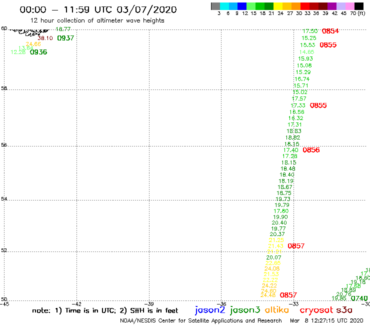
Task: Click the wave height value 21.43
Action: (275, 246)
